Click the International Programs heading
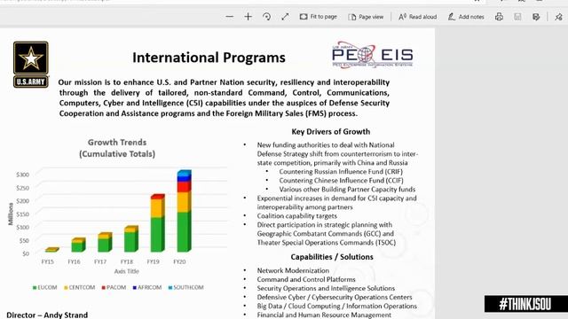 [x=209, y=58]
